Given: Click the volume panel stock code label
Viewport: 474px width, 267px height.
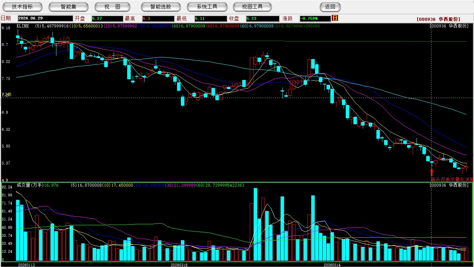Looking at the screenshot, I should 450,185.
